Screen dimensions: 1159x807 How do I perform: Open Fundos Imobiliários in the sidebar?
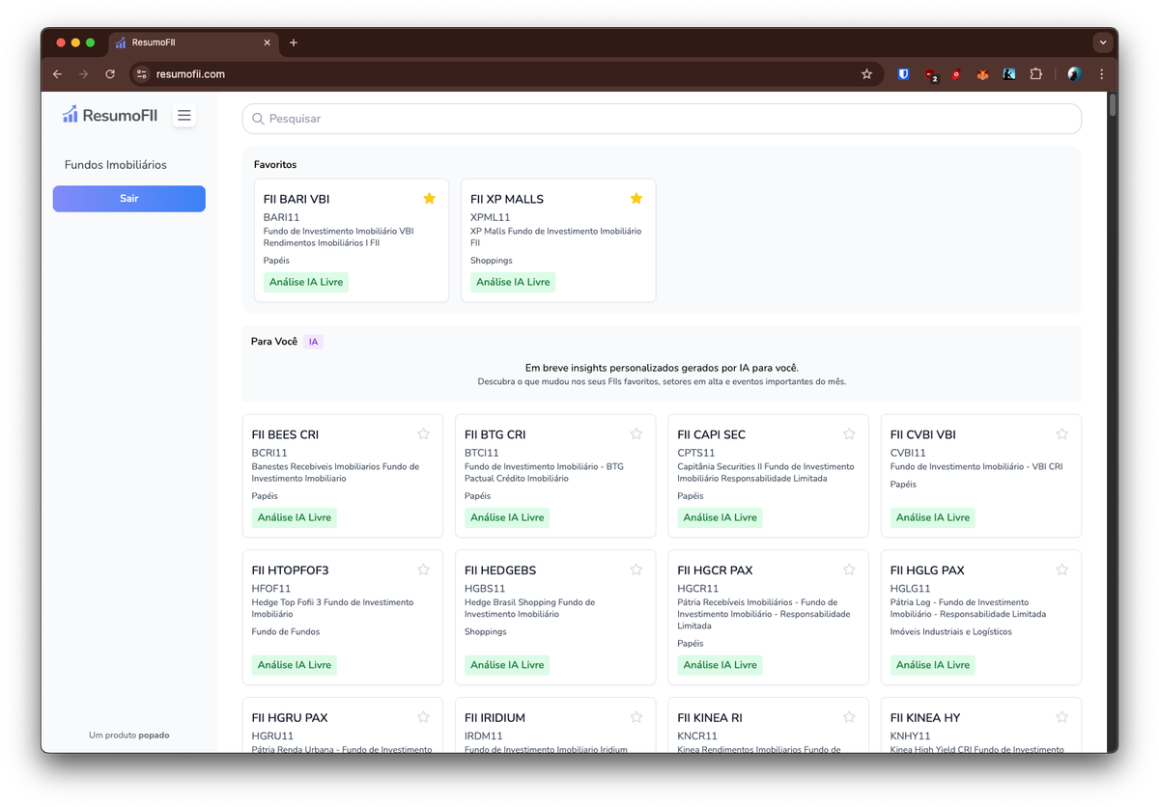tap(116, 165)
